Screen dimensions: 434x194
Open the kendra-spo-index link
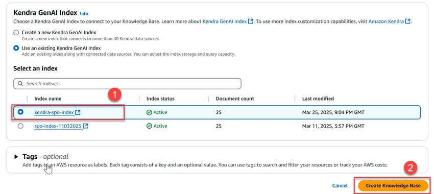click(54, 112)
